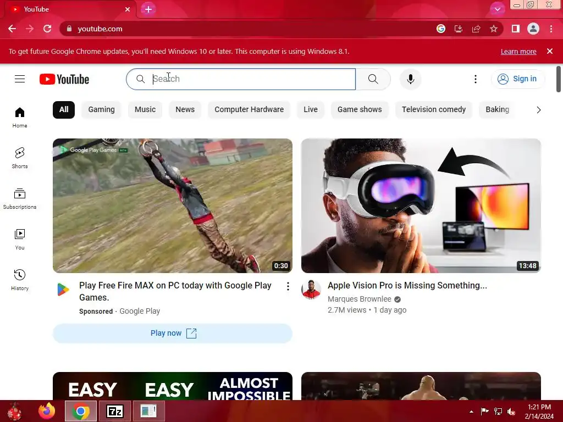This screenshot has height=422, width=563.
Task: Open YouTube settings three-dot menu
Action: pos(476,79)
